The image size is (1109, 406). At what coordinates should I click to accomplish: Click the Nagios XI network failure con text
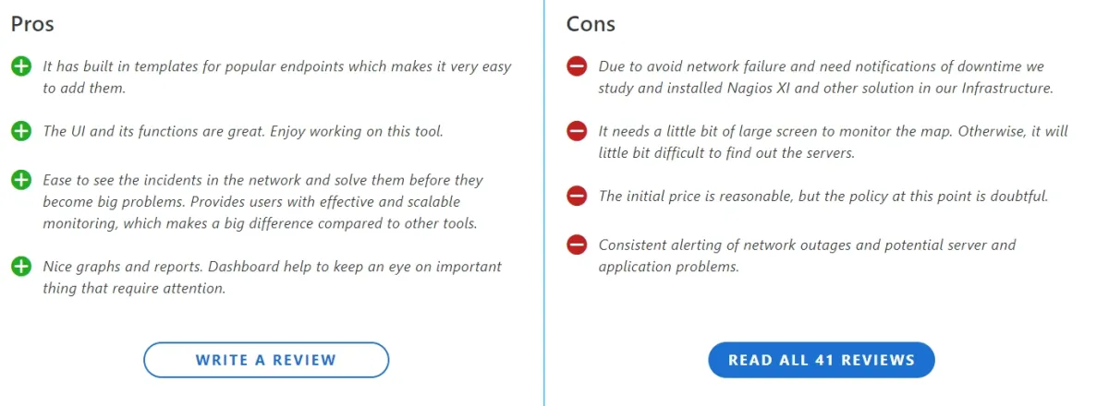pyautogui.click(x=826, y=78)
